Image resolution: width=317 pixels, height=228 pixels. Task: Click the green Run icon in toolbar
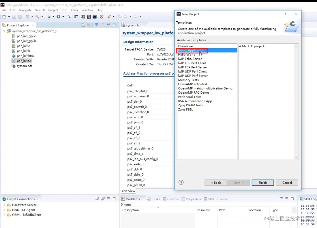pyautogui.click(x=59, y=17)
